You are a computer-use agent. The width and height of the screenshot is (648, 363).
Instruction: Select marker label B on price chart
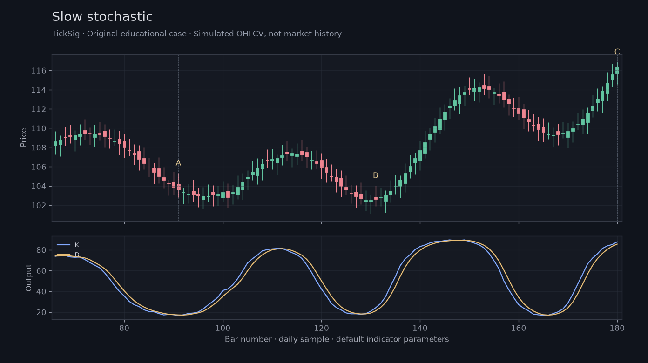pos(376,175)
